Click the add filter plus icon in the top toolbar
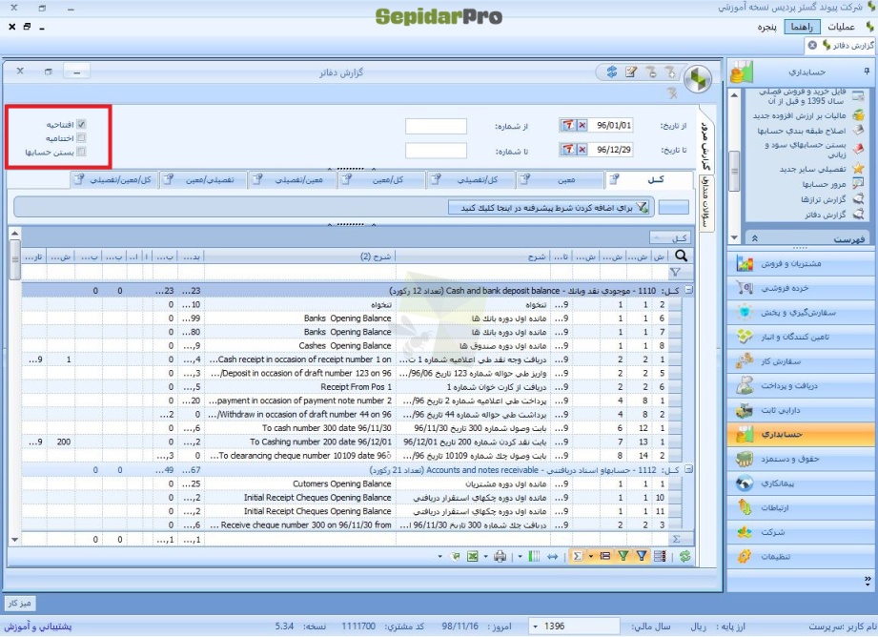Image resolution: width=878 pixels, height=637 pixels. click(670, 72)
